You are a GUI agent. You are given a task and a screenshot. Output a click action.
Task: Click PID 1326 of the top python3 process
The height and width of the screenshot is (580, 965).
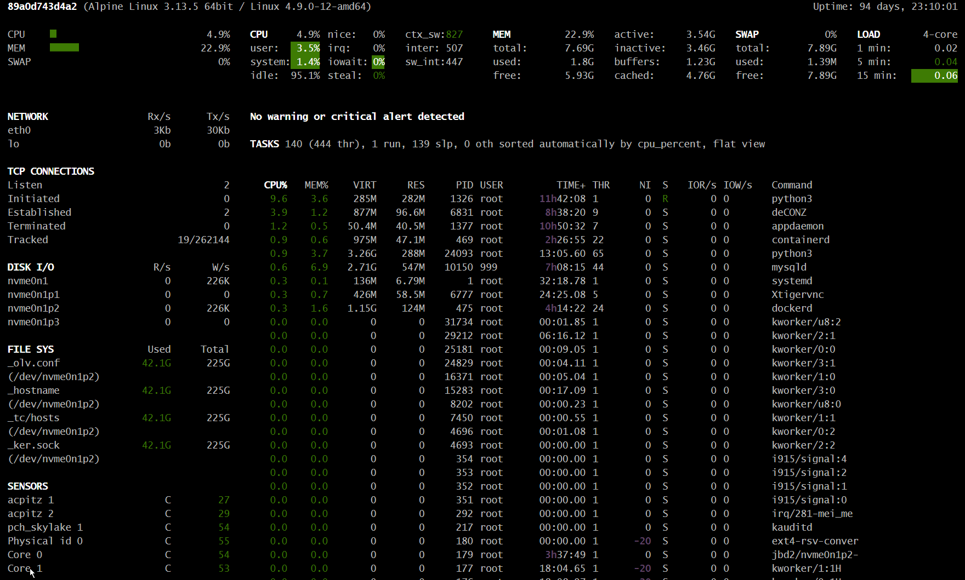click(461, 199)
